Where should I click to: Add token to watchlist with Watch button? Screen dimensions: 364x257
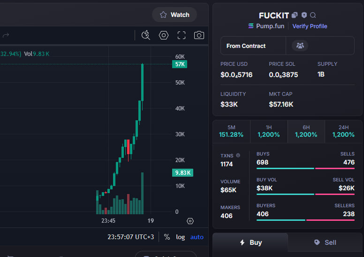174,15
